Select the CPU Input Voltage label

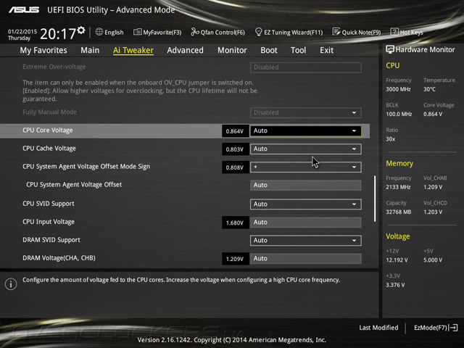coord(49,222)
